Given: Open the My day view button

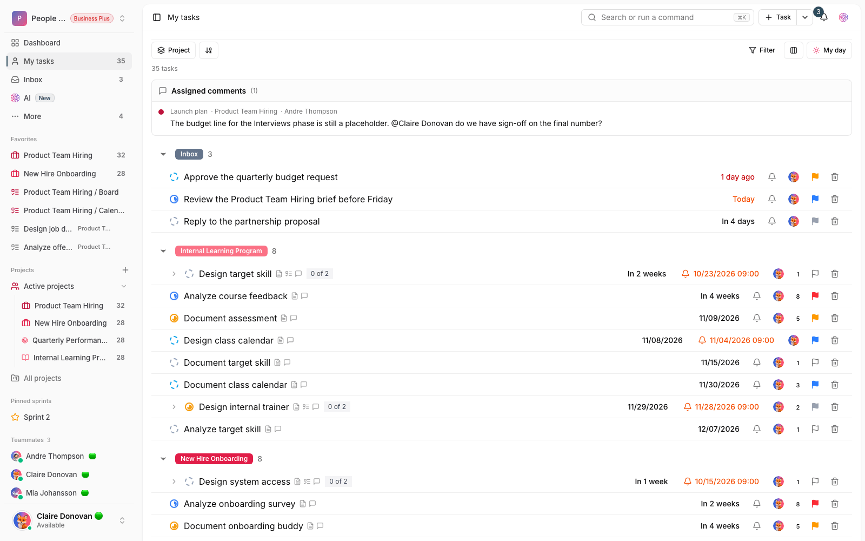Looking at the screenshot, I should (829, 50).
